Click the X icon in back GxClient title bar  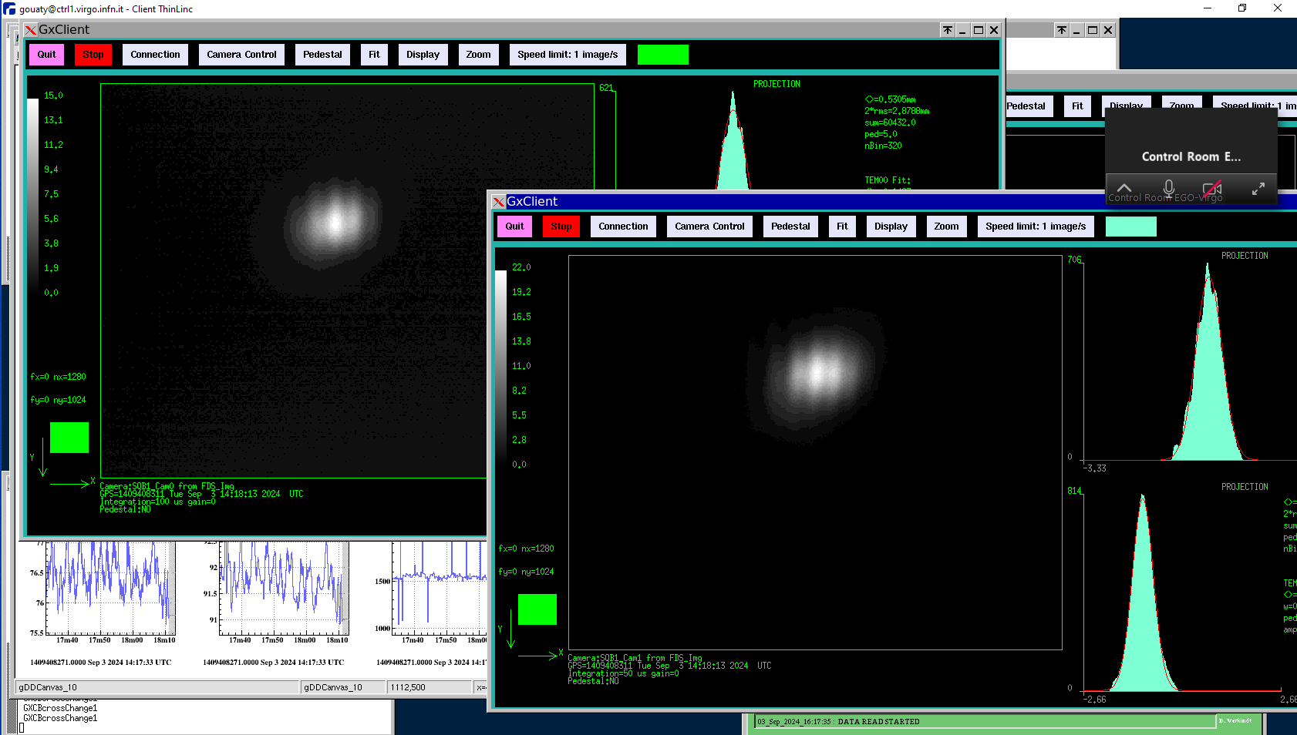click(31, 30)
